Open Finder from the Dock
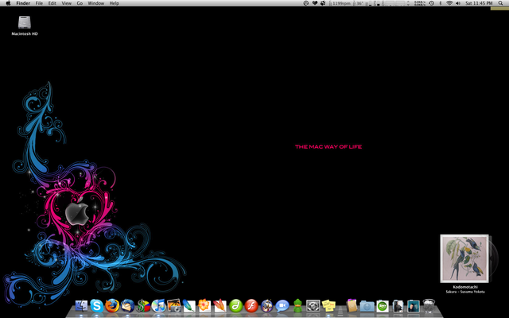This screenshot has width=509, height=318. pyautogui.click(x=81, y=305)
